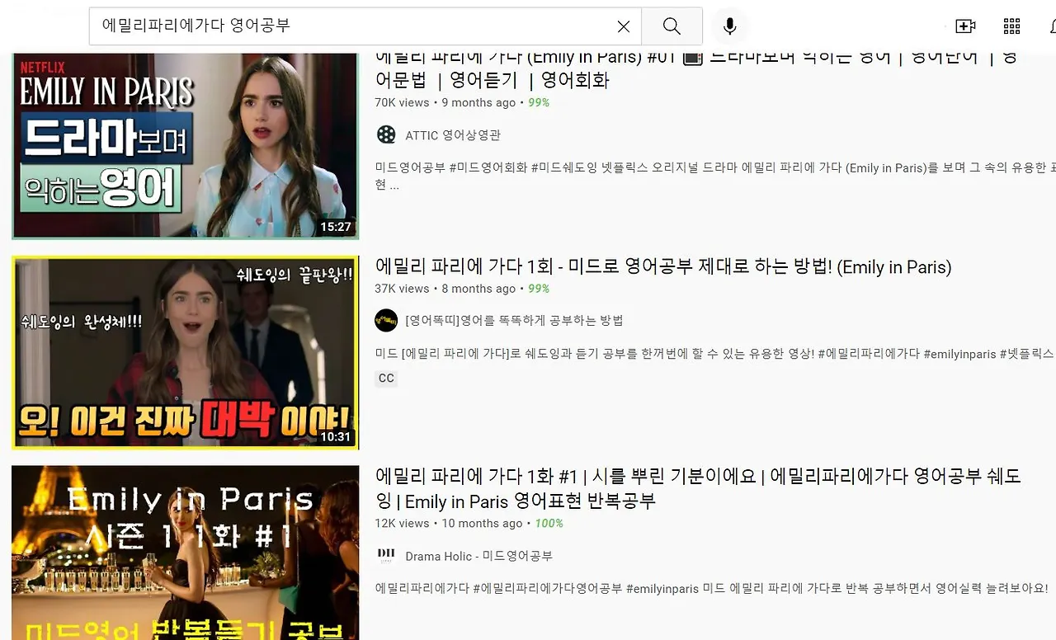Screen dimensions: 1056x640
Task: Click the voice search microphone icon
Action: [729, 26]
